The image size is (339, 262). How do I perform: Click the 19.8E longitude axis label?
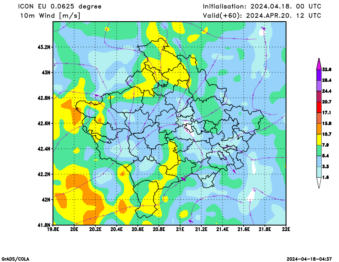(53, 229)
